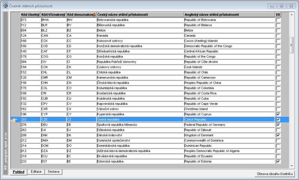
Task: Select Kolumbijská republika cell
Action: (140, 88)
